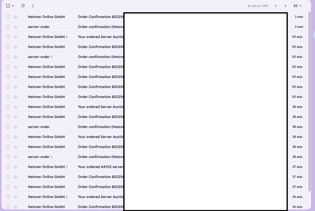Go to the older page of emails
This screenshot has height=211, width=315.
click(286, 6)
